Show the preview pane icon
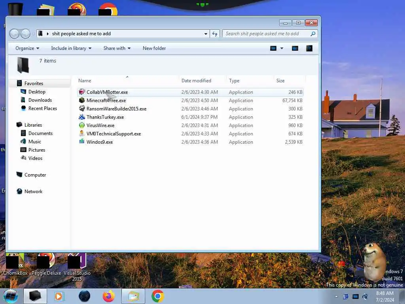The height and width of the screenshot is (304, 405). (x=295, y=48)
